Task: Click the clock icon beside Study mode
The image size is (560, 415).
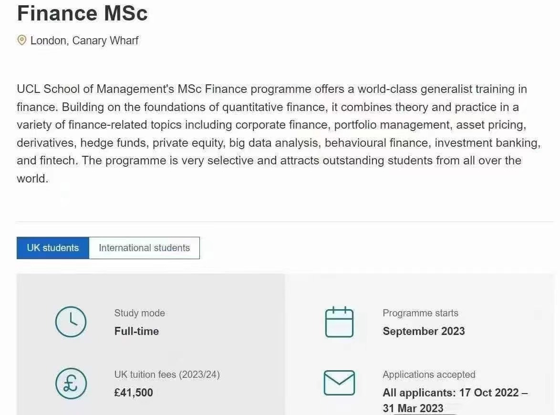Action: click(71, 322)
